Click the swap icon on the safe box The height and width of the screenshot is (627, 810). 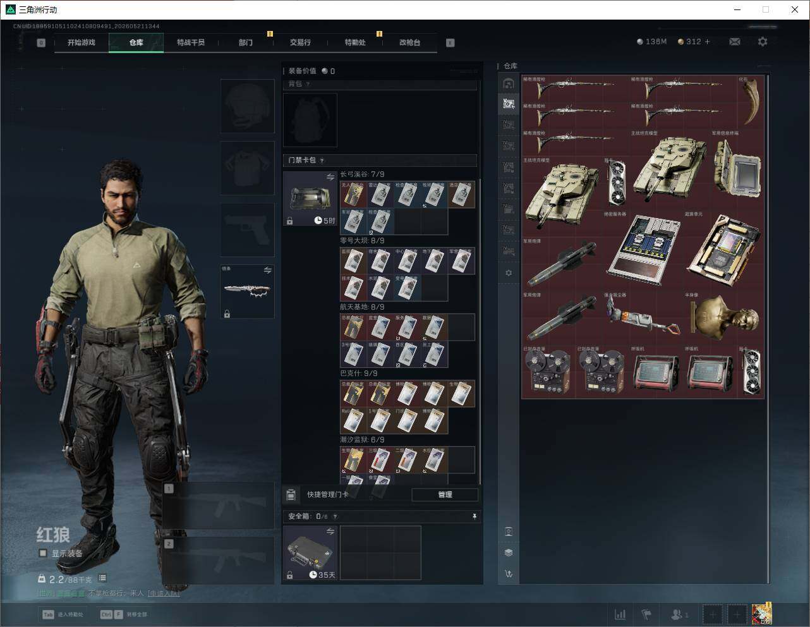click(x=330, y=532)
